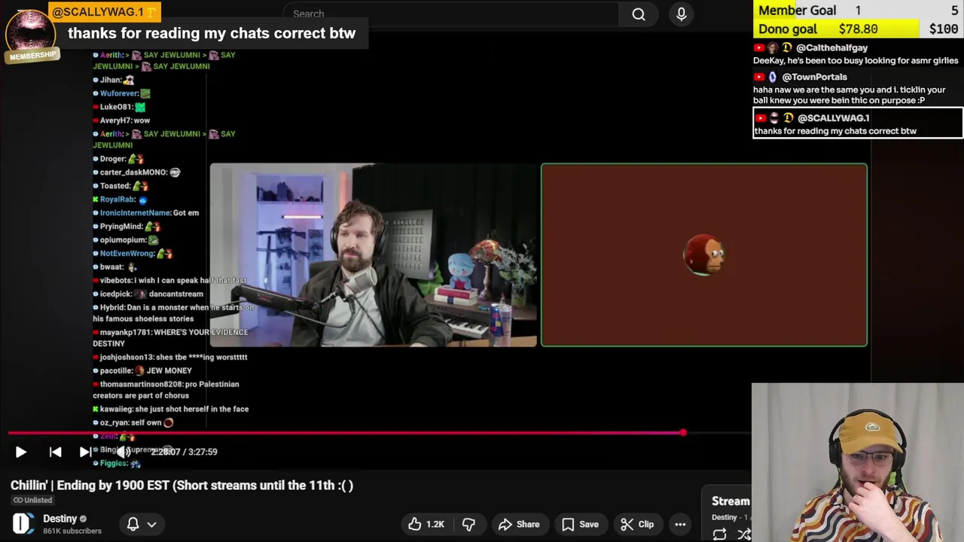Screen dimensions: 964x542
Task: Mute the video using the speaker icon
Action: click(x=123, y=452)
